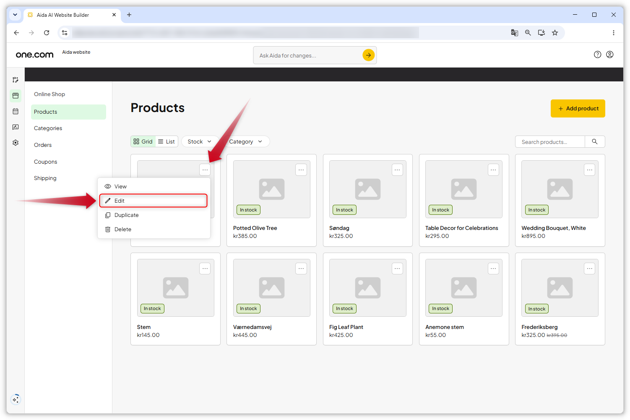This screenshot has width=630, height=420.
Task: Open the browser three-dot menu
Action: click(613, 33)
